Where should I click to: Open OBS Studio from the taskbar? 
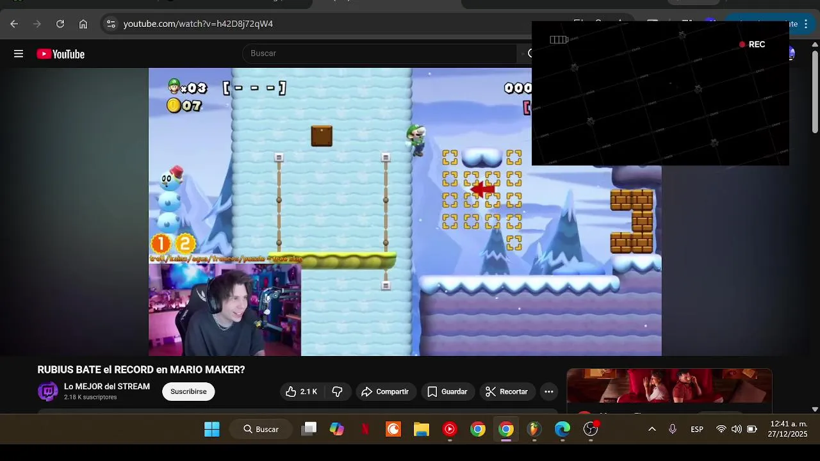[x=591, y=429]
